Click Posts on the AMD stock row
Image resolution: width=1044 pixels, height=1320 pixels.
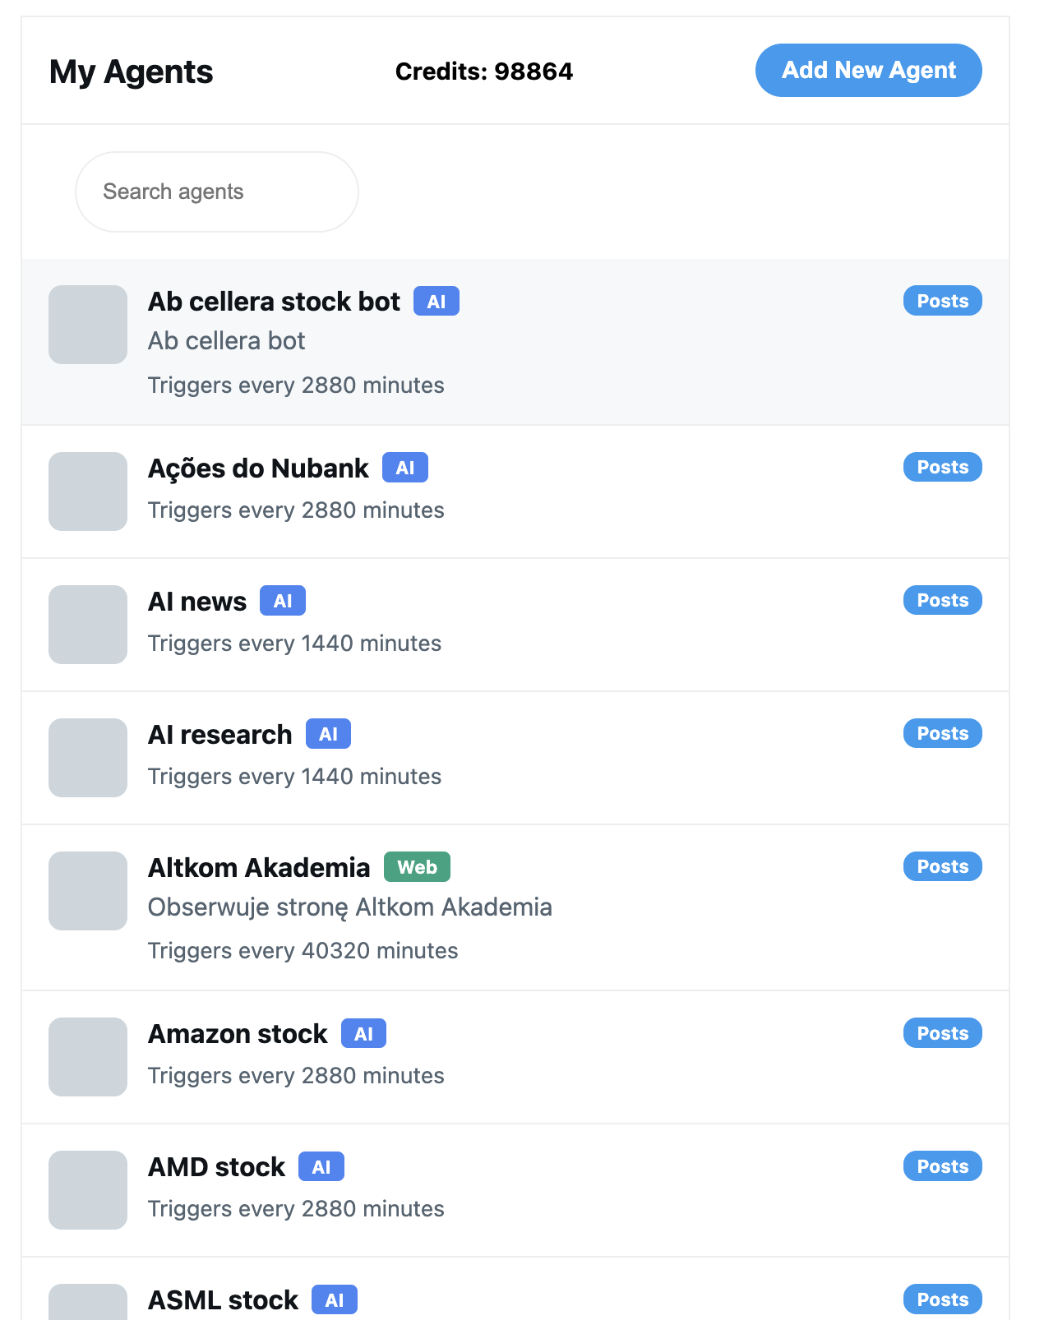(x=942, y=1165)
